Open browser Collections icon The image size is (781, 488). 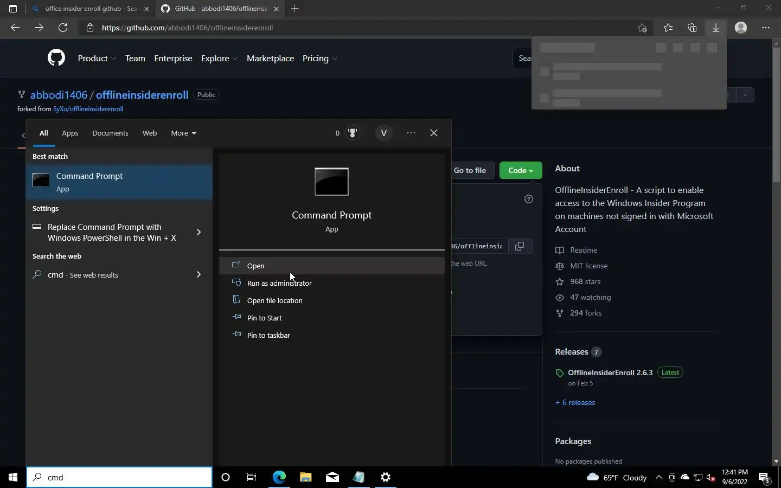pyautogui.click(x=692, y=28)
